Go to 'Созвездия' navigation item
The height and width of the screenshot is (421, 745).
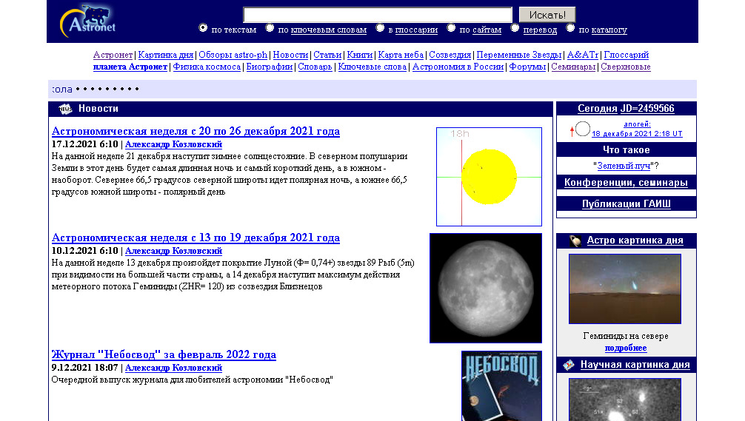[450, 55]
